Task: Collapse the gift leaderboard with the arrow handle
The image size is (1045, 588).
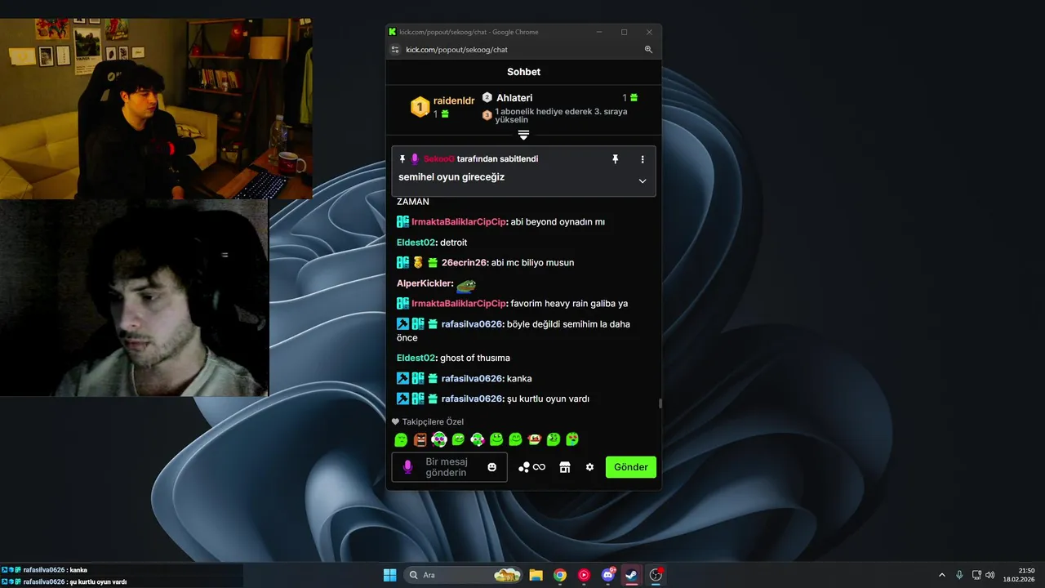Action: tap(524, 135)
